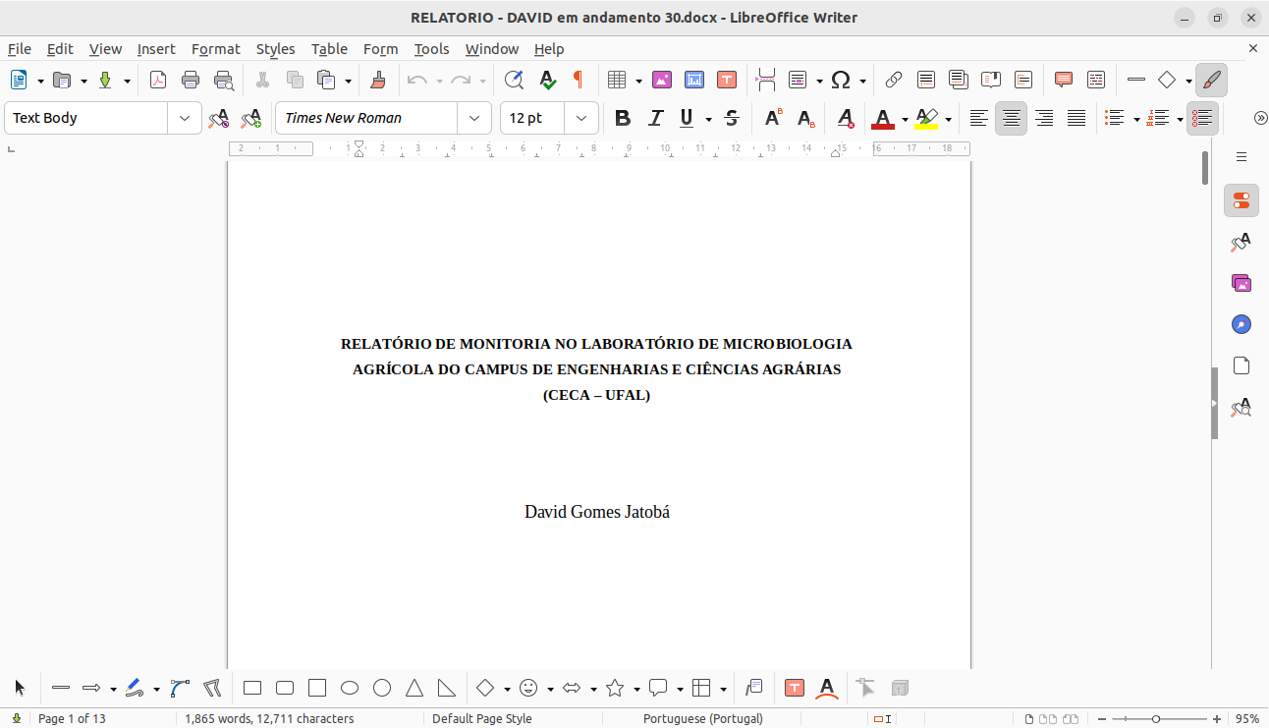Expand the Special Character dropdown arrow

[x=862, y=81]
